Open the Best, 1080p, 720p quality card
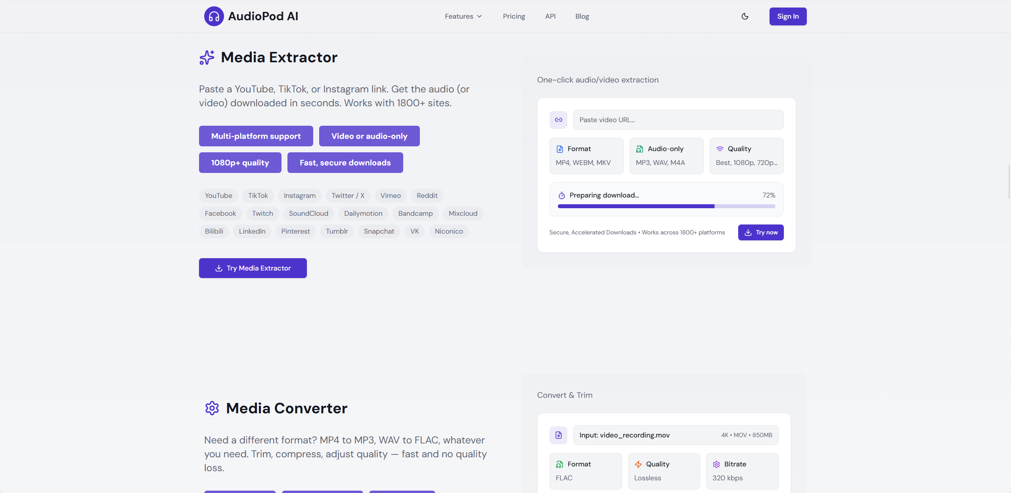 [x=747, y=156]
